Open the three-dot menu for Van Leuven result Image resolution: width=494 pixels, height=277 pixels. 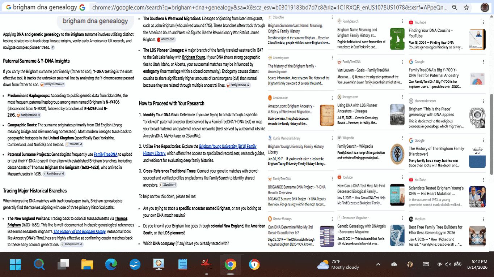[402, 62]
